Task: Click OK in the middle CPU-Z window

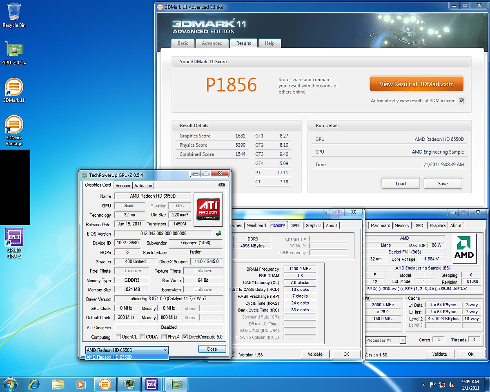Action: coord(346,354)
